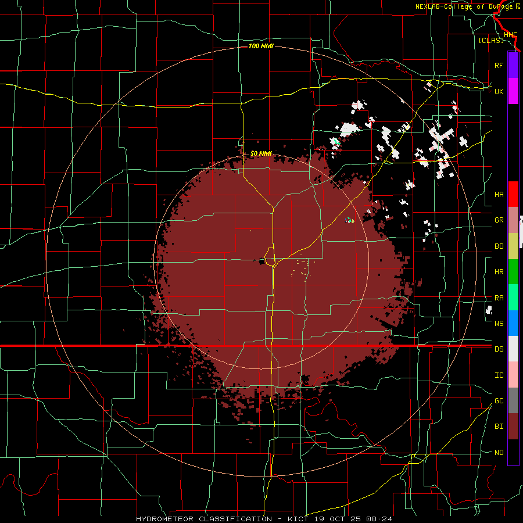This screenshot has height=523, width=523.
Task: Click the 'BI' legend label
Action: [x=499, y=427]
